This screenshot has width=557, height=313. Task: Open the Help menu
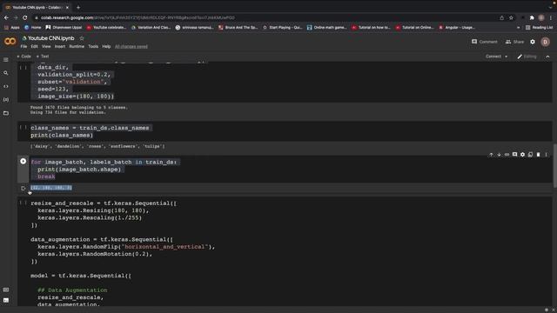click(x=106, y=46)
